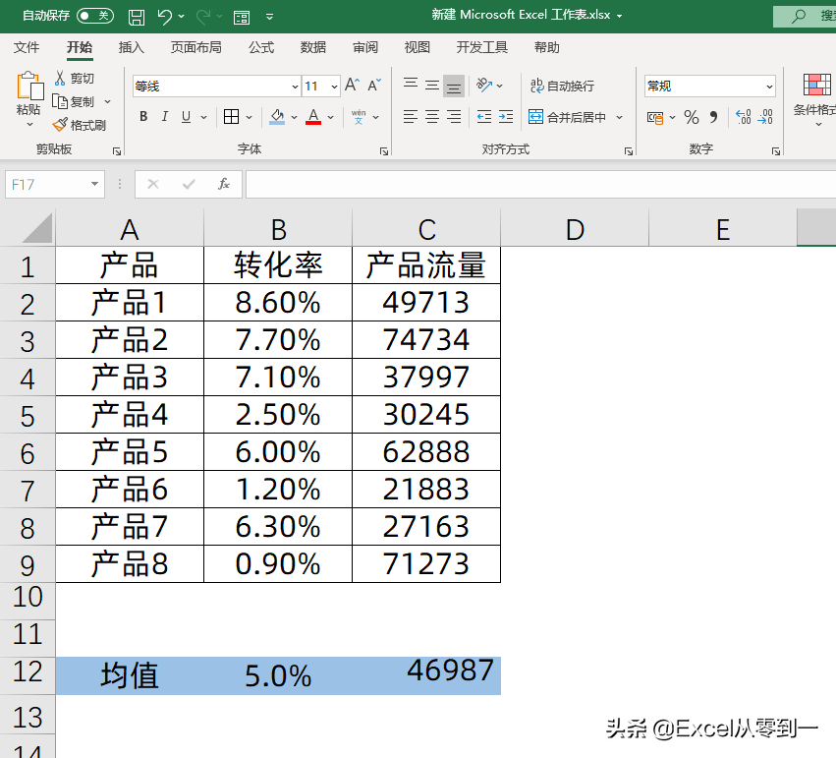
Task: Toggle middle vertical alignment
Action: pos(432,86)
